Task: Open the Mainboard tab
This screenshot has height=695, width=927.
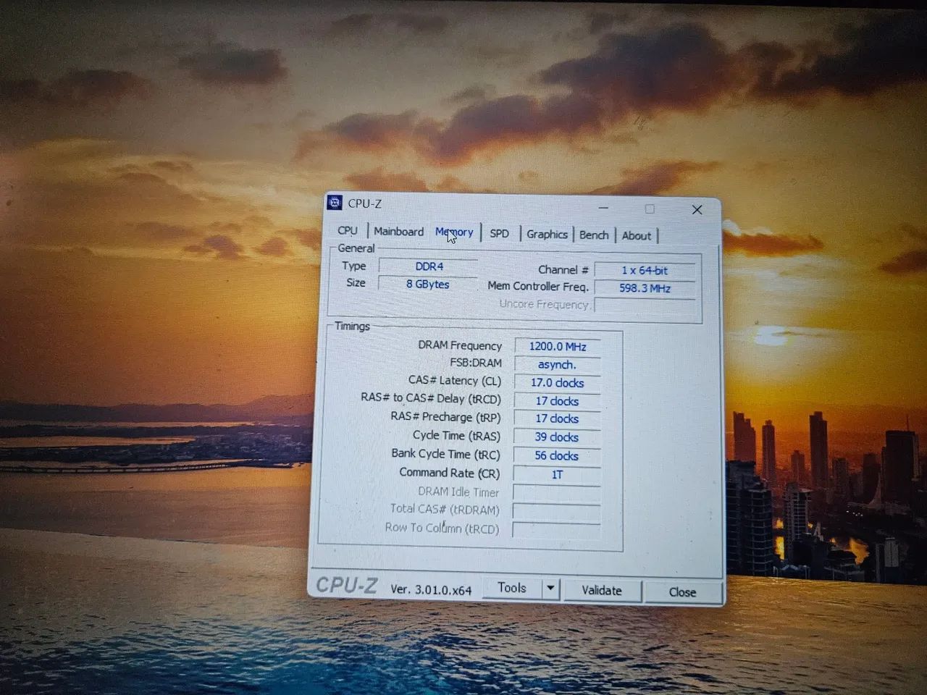Action: [398, 232]
